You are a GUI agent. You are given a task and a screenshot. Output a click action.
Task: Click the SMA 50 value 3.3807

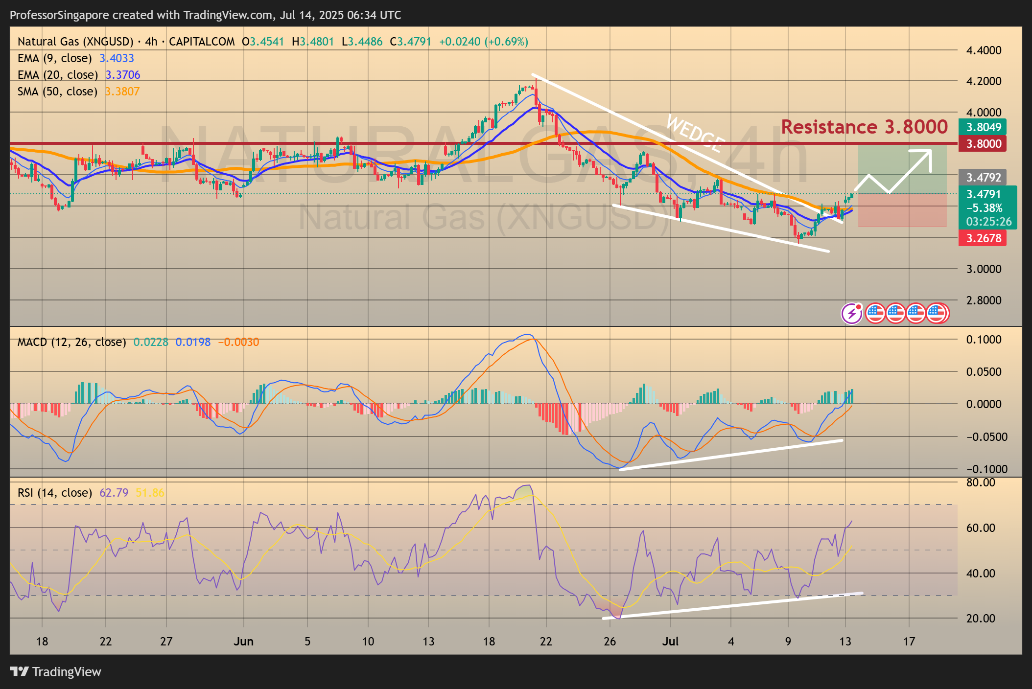(122, 92)
